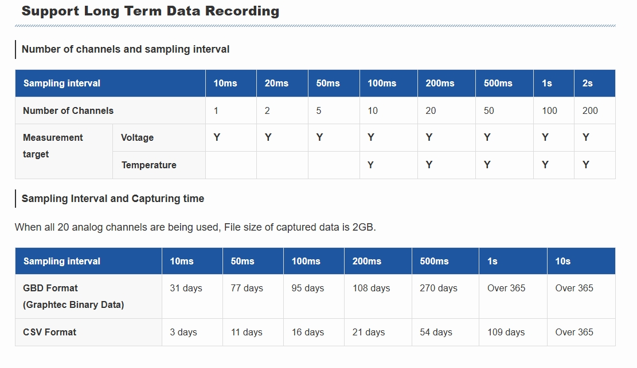The image size is (637, 368).
Task: Click the "Measurement target" cell
Action: 53,146
